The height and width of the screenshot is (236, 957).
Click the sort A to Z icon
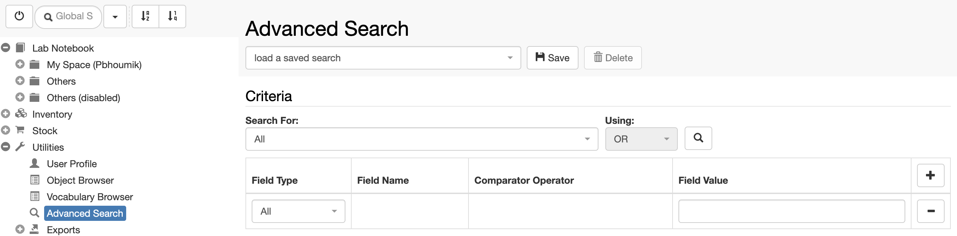coord(145,16)
